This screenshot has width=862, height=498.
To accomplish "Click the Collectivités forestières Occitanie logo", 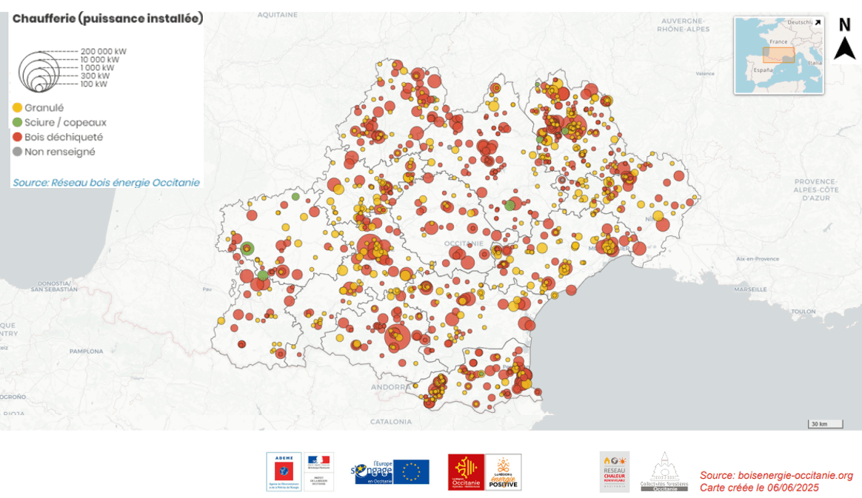I will click(664, 472).
